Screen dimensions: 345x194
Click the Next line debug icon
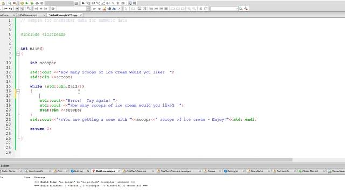(93, 3)
